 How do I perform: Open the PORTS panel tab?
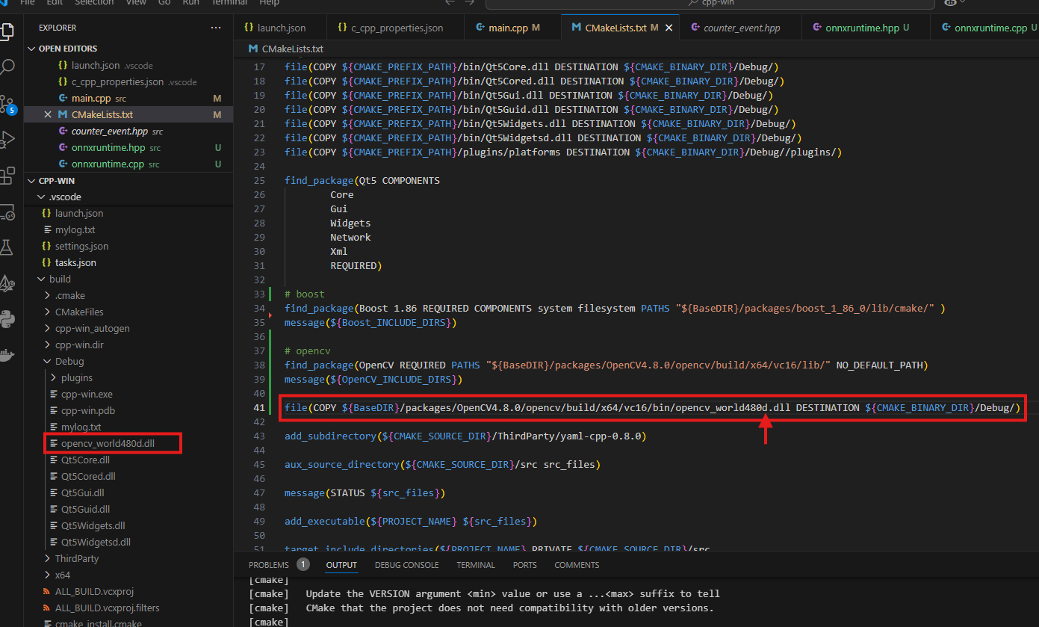point(525,565)
